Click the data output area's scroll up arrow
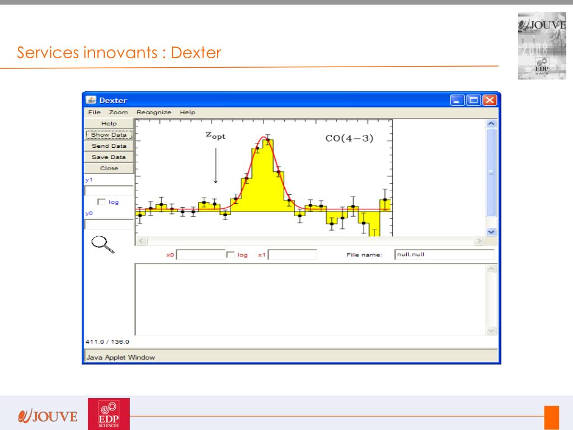This screenshot has width=573, height=430. pyautogui.click(x=491, y=269)
